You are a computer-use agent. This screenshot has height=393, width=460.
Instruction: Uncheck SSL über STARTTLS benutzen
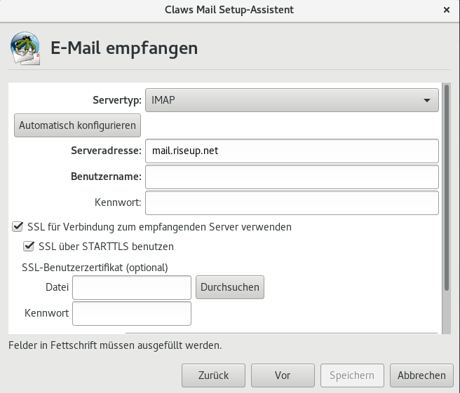pyautogui.click(x=29, y=247)
